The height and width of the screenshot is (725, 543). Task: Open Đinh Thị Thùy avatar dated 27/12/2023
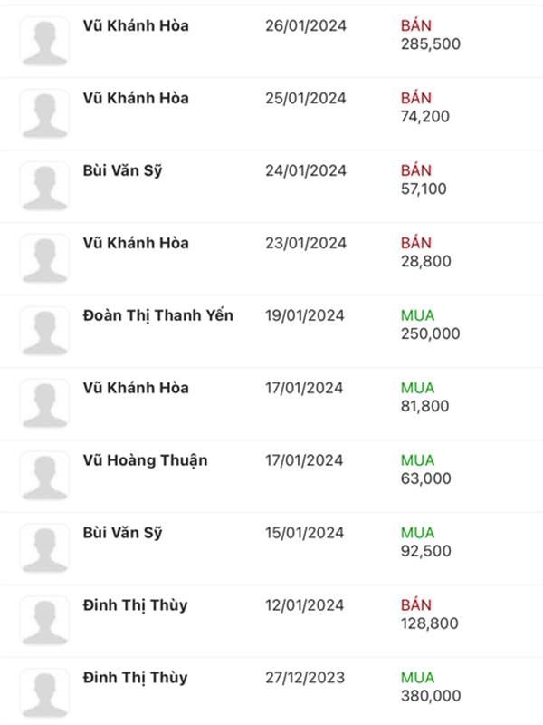(44, 693)
